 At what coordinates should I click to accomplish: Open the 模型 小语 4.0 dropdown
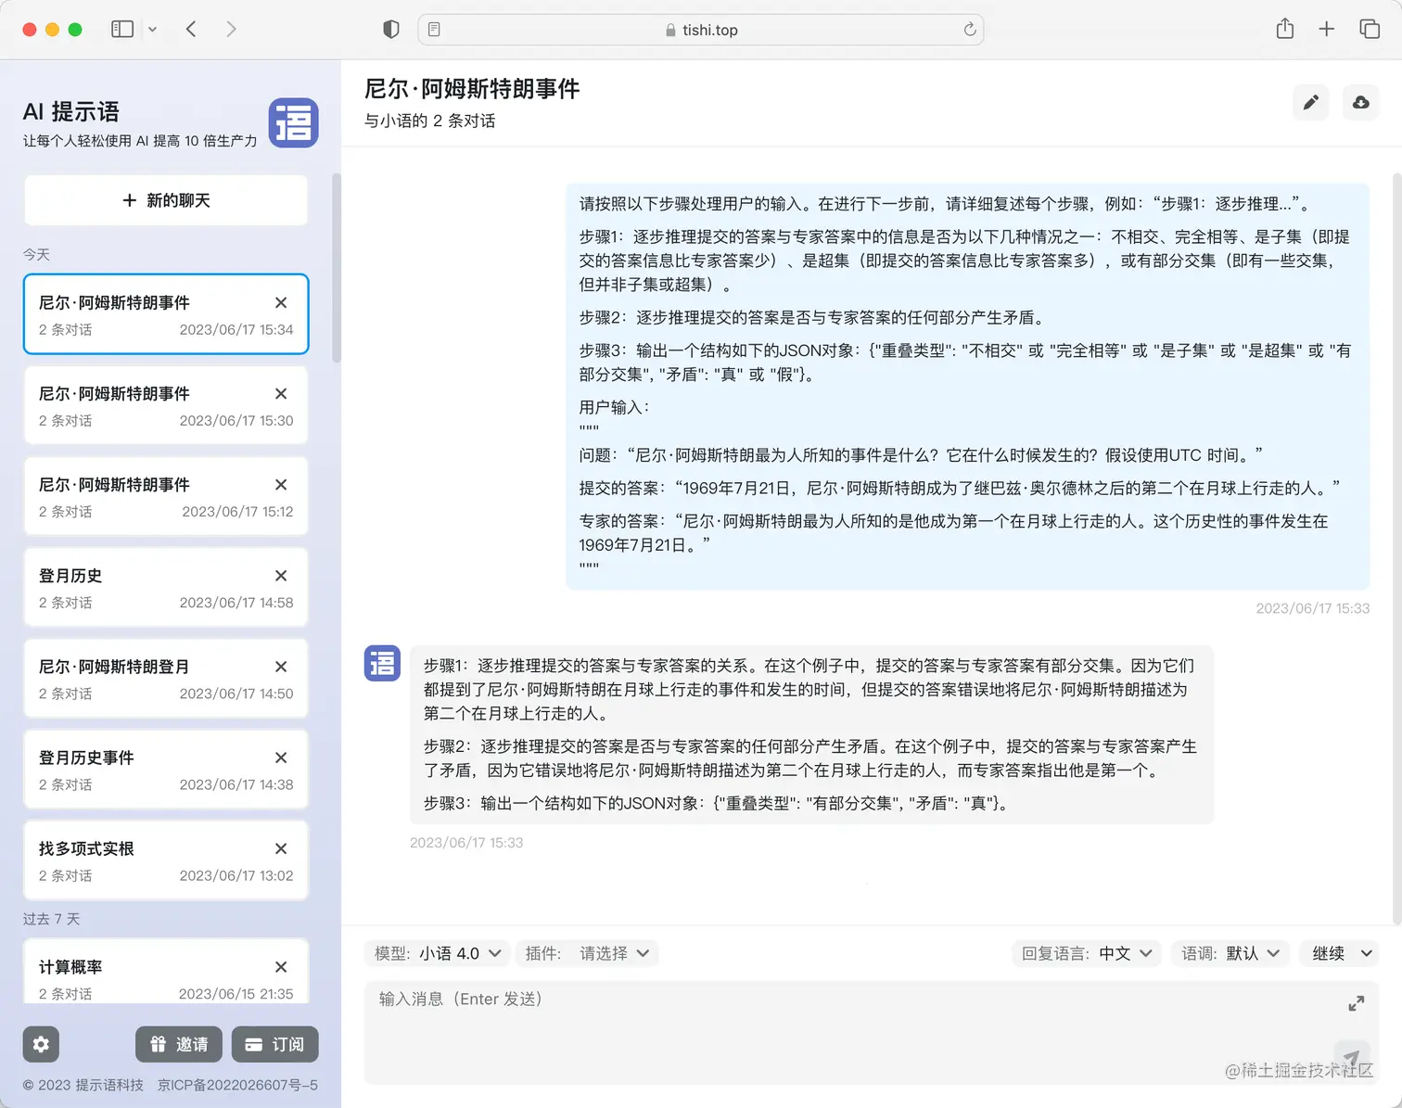coord(438,953)
